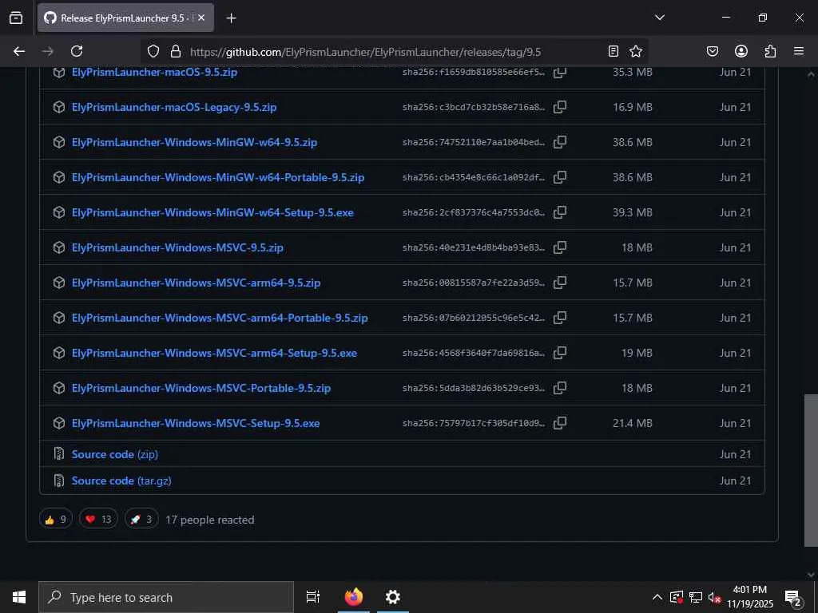Close the ElyPrismLauncher release tab
This screenshot has height=613, width=818.
pyautogui.click(x=201, y=18)
